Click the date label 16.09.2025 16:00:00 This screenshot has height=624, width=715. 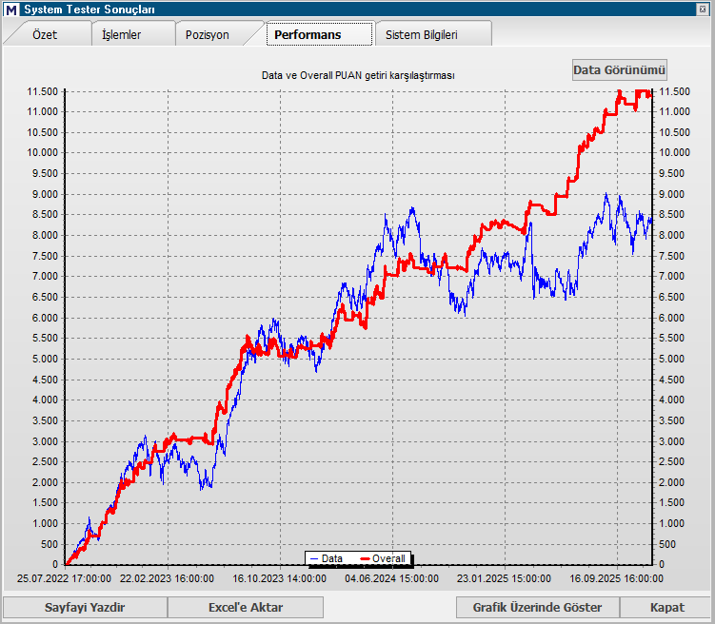pos(617,578)
